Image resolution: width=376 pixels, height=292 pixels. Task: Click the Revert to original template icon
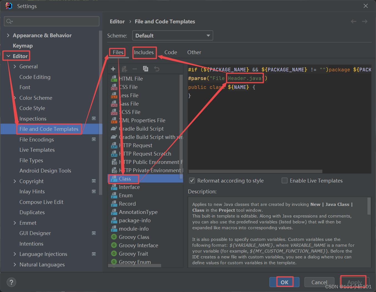click(x=157, y=69)
